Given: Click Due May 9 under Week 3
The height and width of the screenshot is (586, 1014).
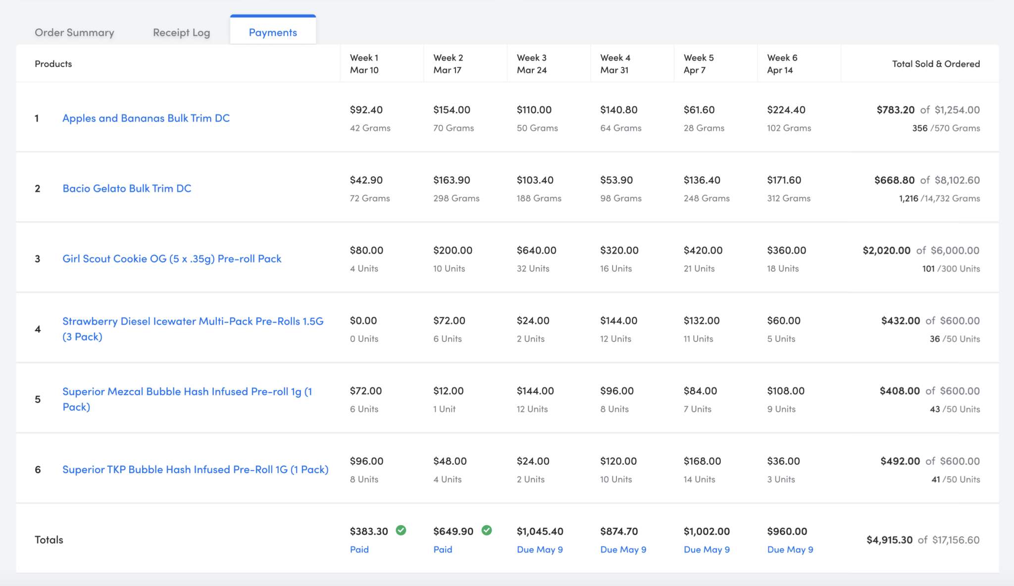Looking at the screenshot, I should (x=540, y=549).
